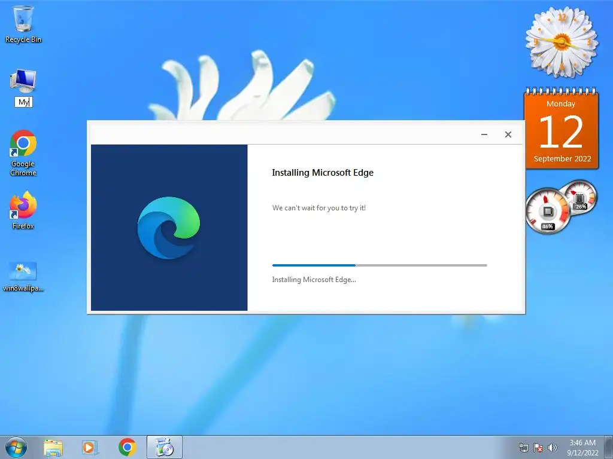The height and width of the screenshot is (459, 613).
Task: Open File Explorer from the taskbar
Action: coord(53,447)
